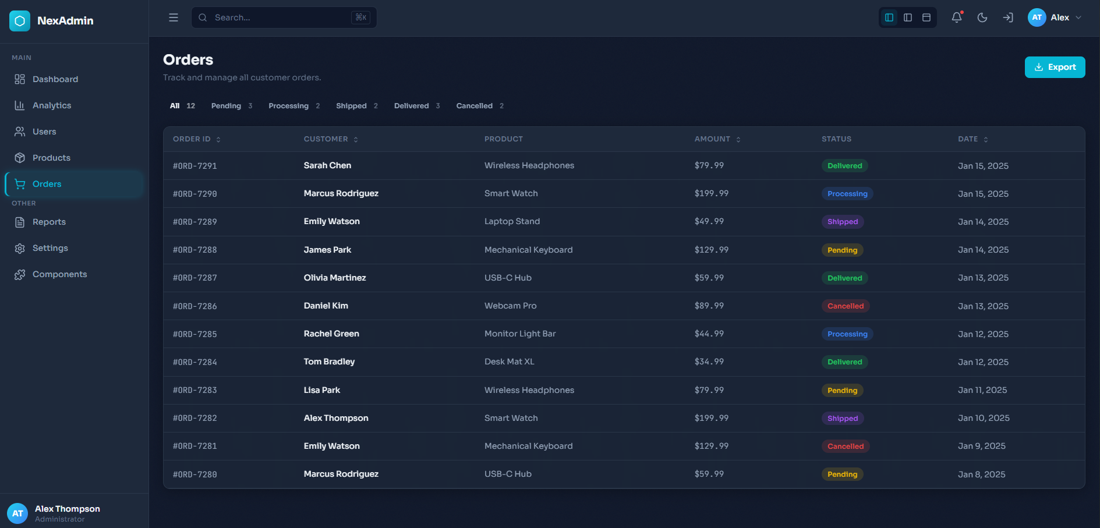Focus the Search input field
The width and height of the screenshot is (1100, 528).
pos(280,17)
